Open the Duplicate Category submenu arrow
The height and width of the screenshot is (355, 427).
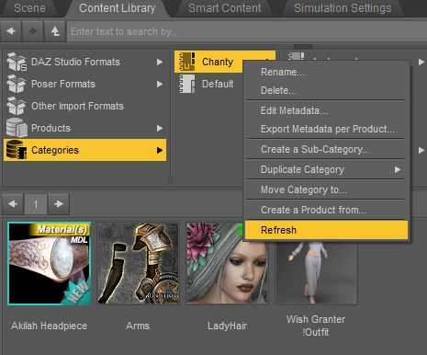(398, 169)
